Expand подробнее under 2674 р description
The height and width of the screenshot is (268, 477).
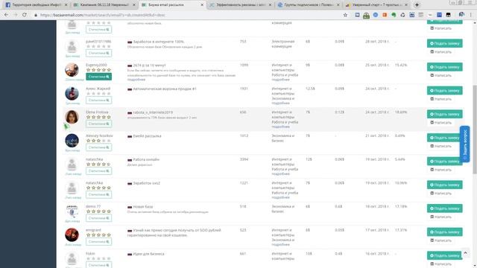click(136, 80)
